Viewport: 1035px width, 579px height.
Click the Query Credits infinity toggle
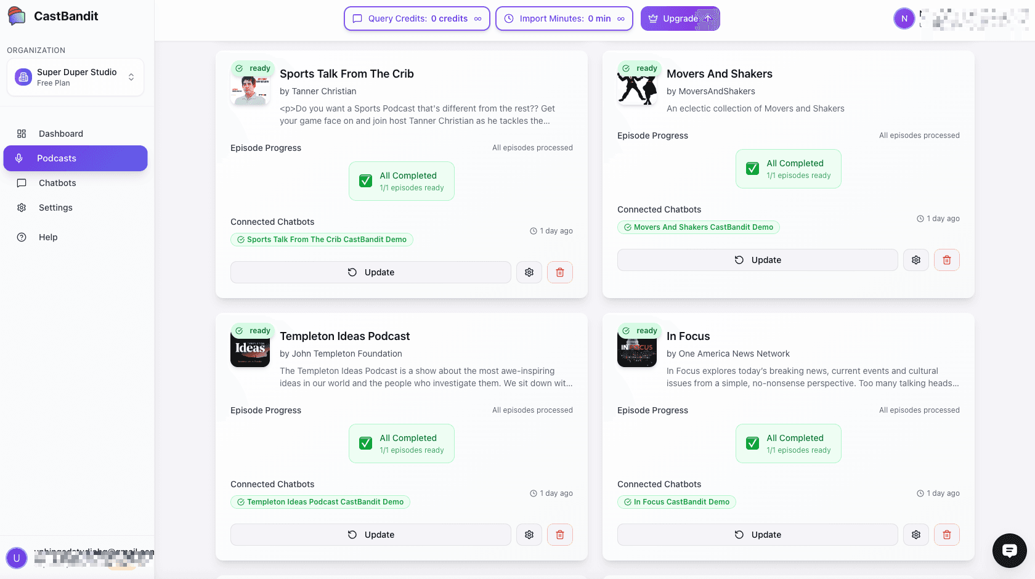coord(478,18)
